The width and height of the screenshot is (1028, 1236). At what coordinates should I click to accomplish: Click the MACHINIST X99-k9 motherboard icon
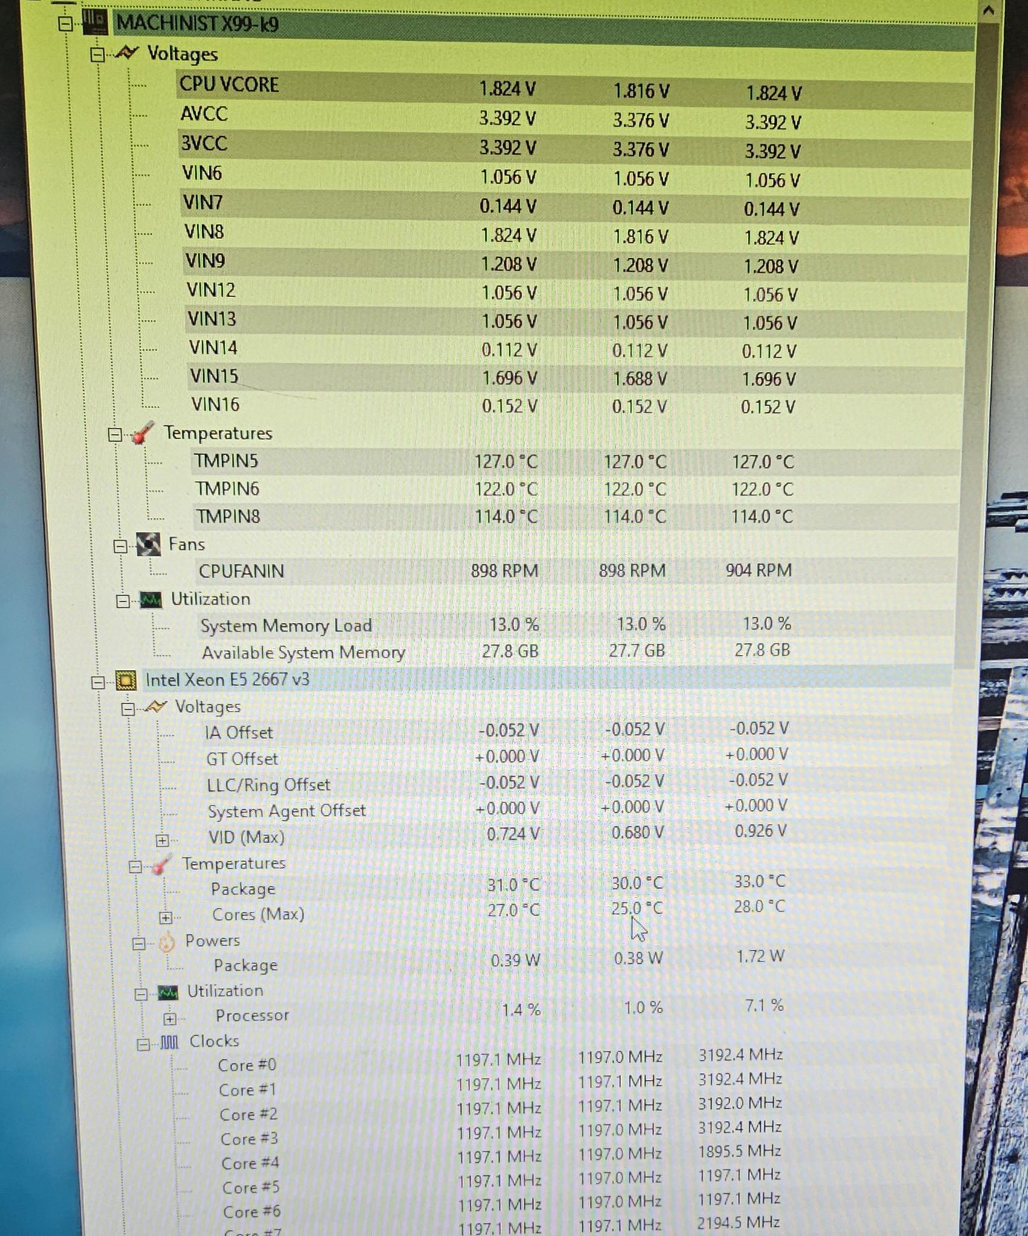click(94, 22)
